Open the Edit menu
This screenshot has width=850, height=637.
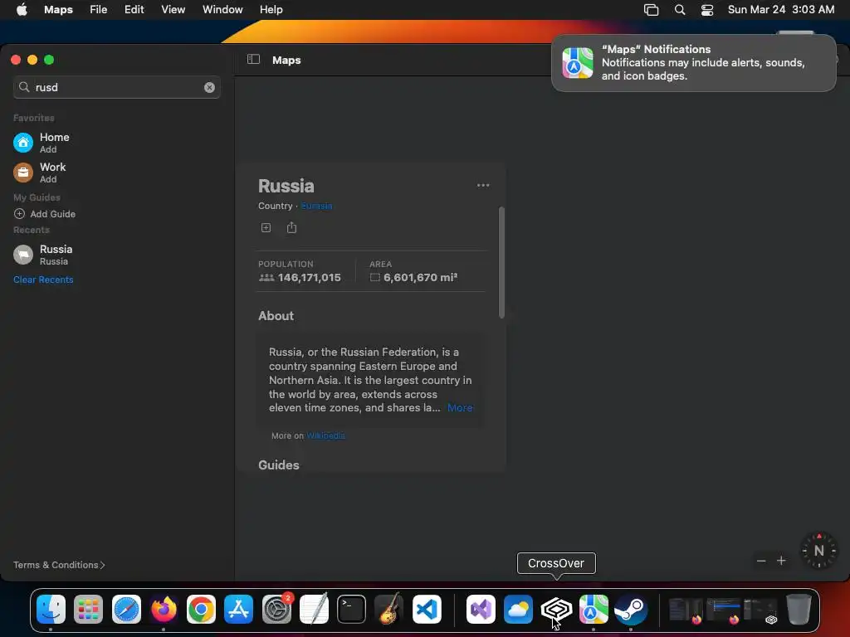(x=134, y=9)
